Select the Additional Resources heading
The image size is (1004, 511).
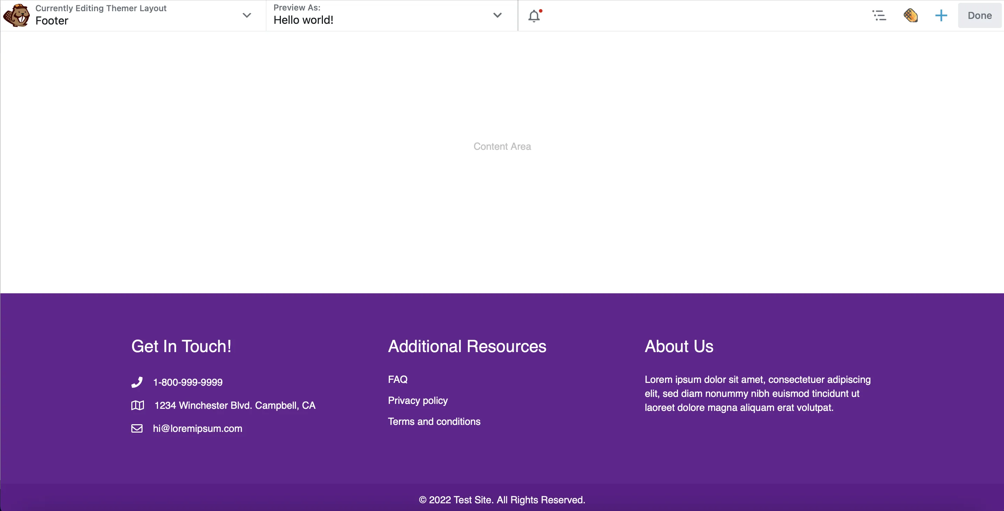point(467,346)
